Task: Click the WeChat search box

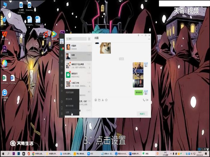Action: [x=76, y=39]
